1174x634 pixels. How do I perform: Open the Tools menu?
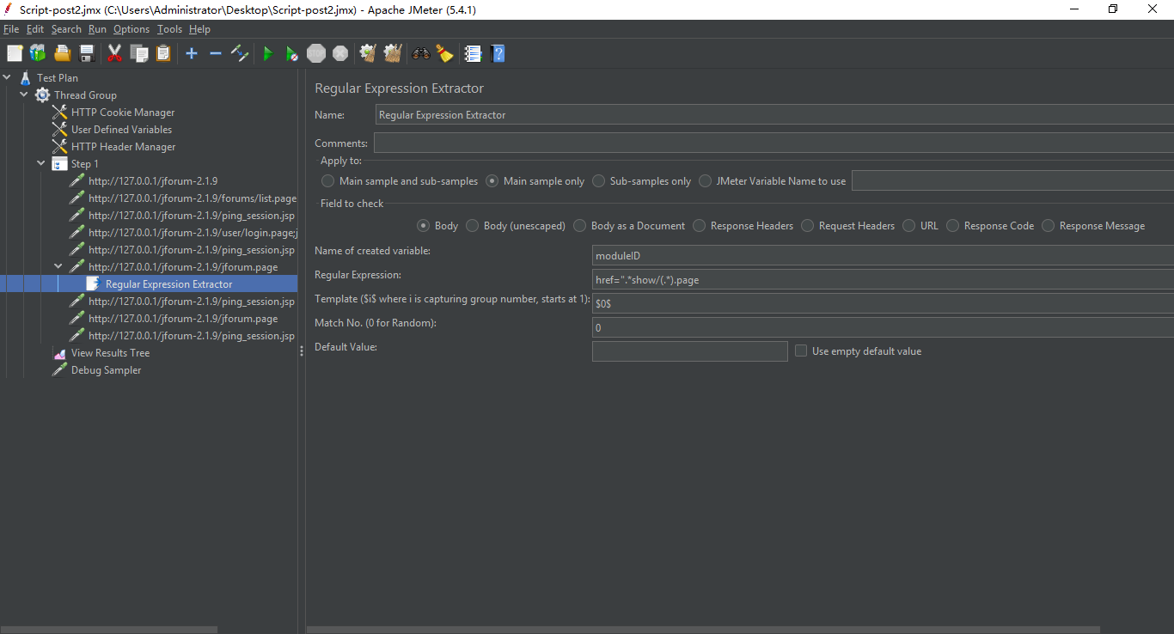tap(169, 29)
